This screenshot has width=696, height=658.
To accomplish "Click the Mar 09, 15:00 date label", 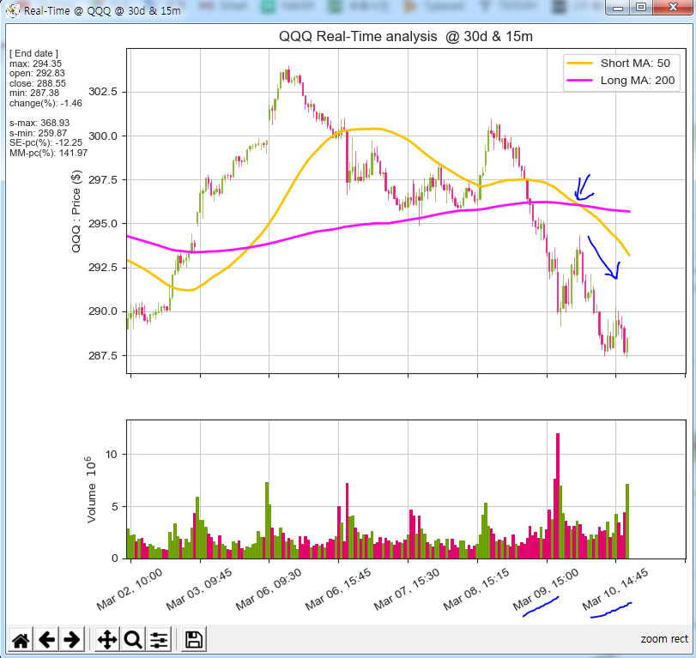I will pyautogui.click(x=546, y=589).
